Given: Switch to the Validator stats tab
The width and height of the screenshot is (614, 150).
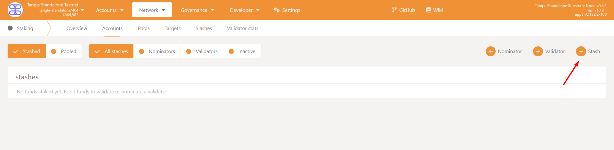Looking at the screenshot, I should click(x=243, y=28).
